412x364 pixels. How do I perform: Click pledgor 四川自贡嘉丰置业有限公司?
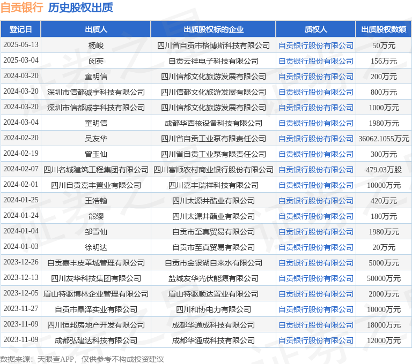click(x=96, y=185)
